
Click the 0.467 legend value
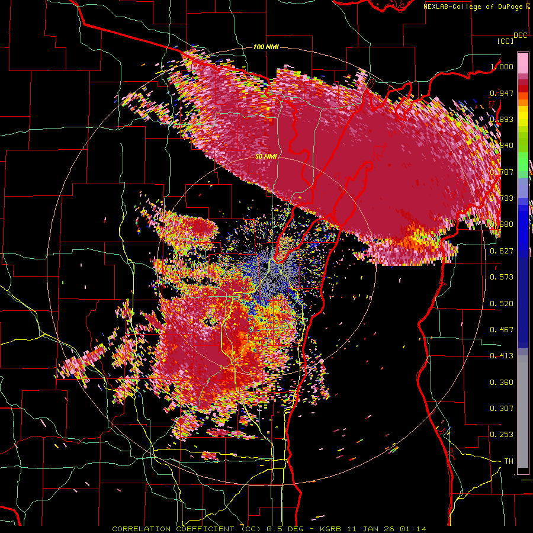click(x=502, y=330)
